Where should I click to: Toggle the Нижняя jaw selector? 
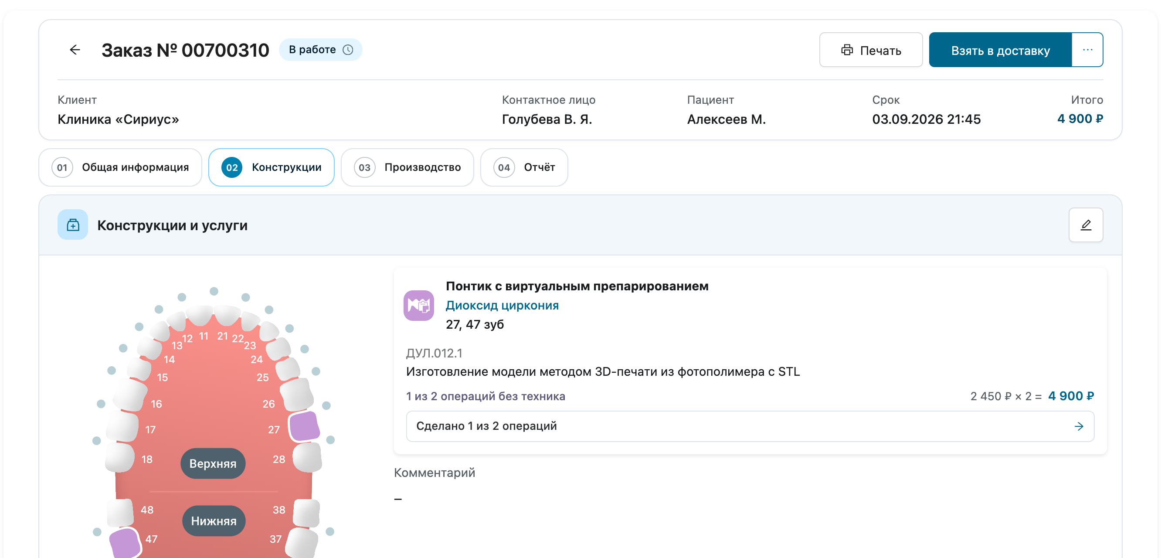214,521
